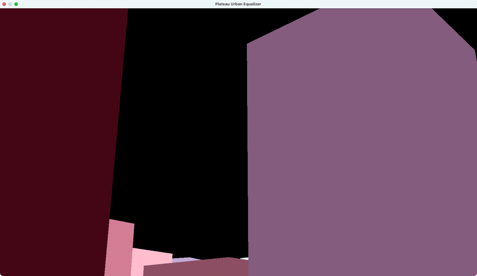This screenshot has height=276, width=477.
Task: Close the Plateau Urban Equalizer window
Action: click(4, 4)
